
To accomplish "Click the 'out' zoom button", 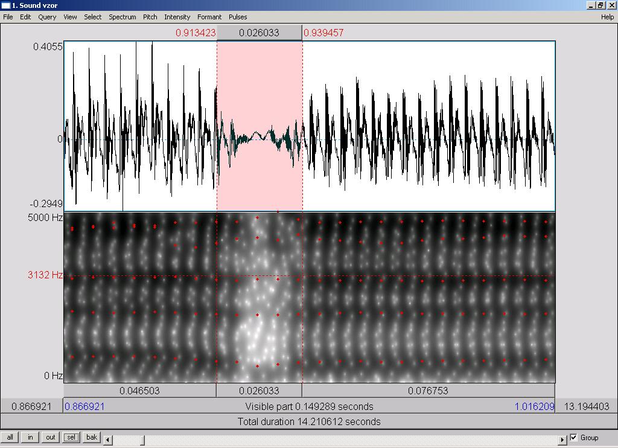I will coord(51,437).
